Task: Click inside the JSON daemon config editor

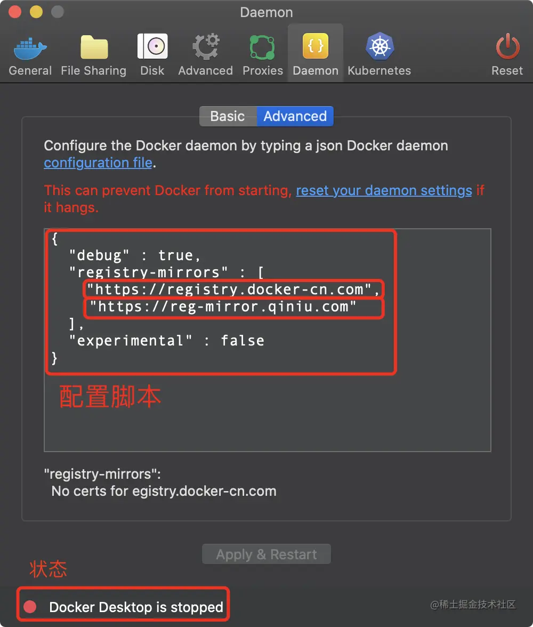Action: click(268, 340)
